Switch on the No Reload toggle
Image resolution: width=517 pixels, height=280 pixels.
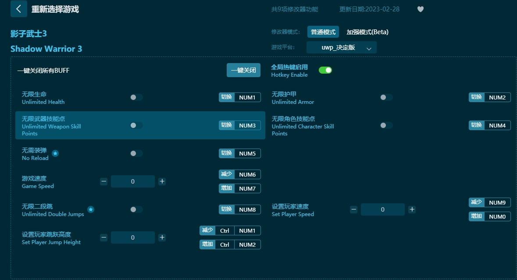click(136, 153)
